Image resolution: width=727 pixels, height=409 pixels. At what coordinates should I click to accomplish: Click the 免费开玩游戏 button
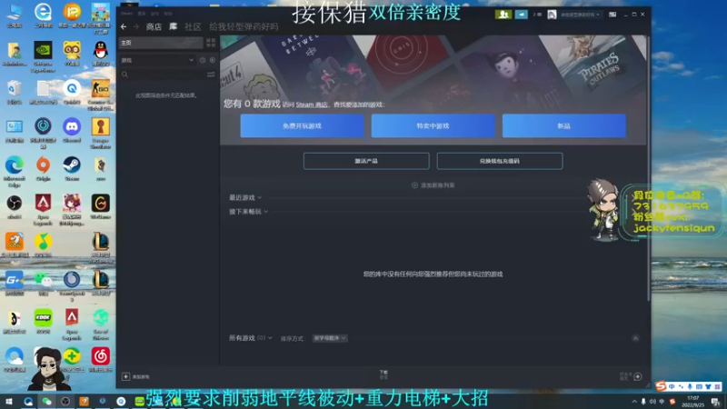point(303,125)
